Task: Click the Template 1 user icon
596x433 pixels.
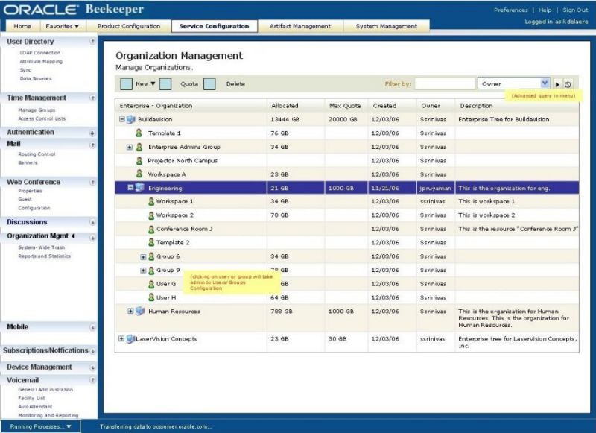Action: coord(139,133)
